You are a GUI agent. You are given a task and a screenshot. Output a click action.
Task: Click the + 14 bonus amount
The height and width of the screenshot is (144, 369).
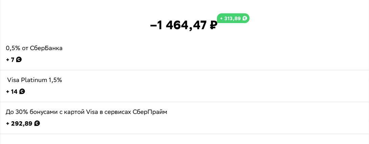coord(12,91)
